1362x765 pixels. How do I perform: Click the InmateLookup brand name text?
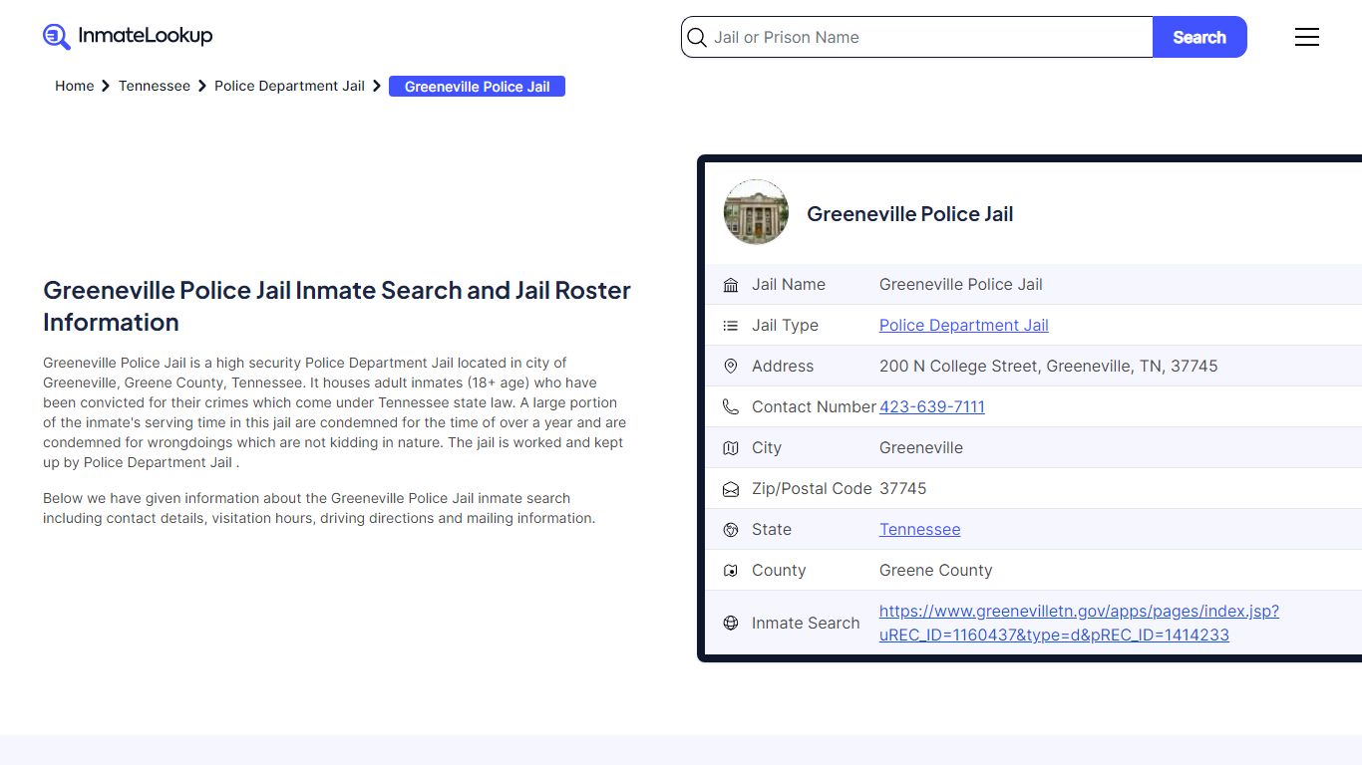146,36
